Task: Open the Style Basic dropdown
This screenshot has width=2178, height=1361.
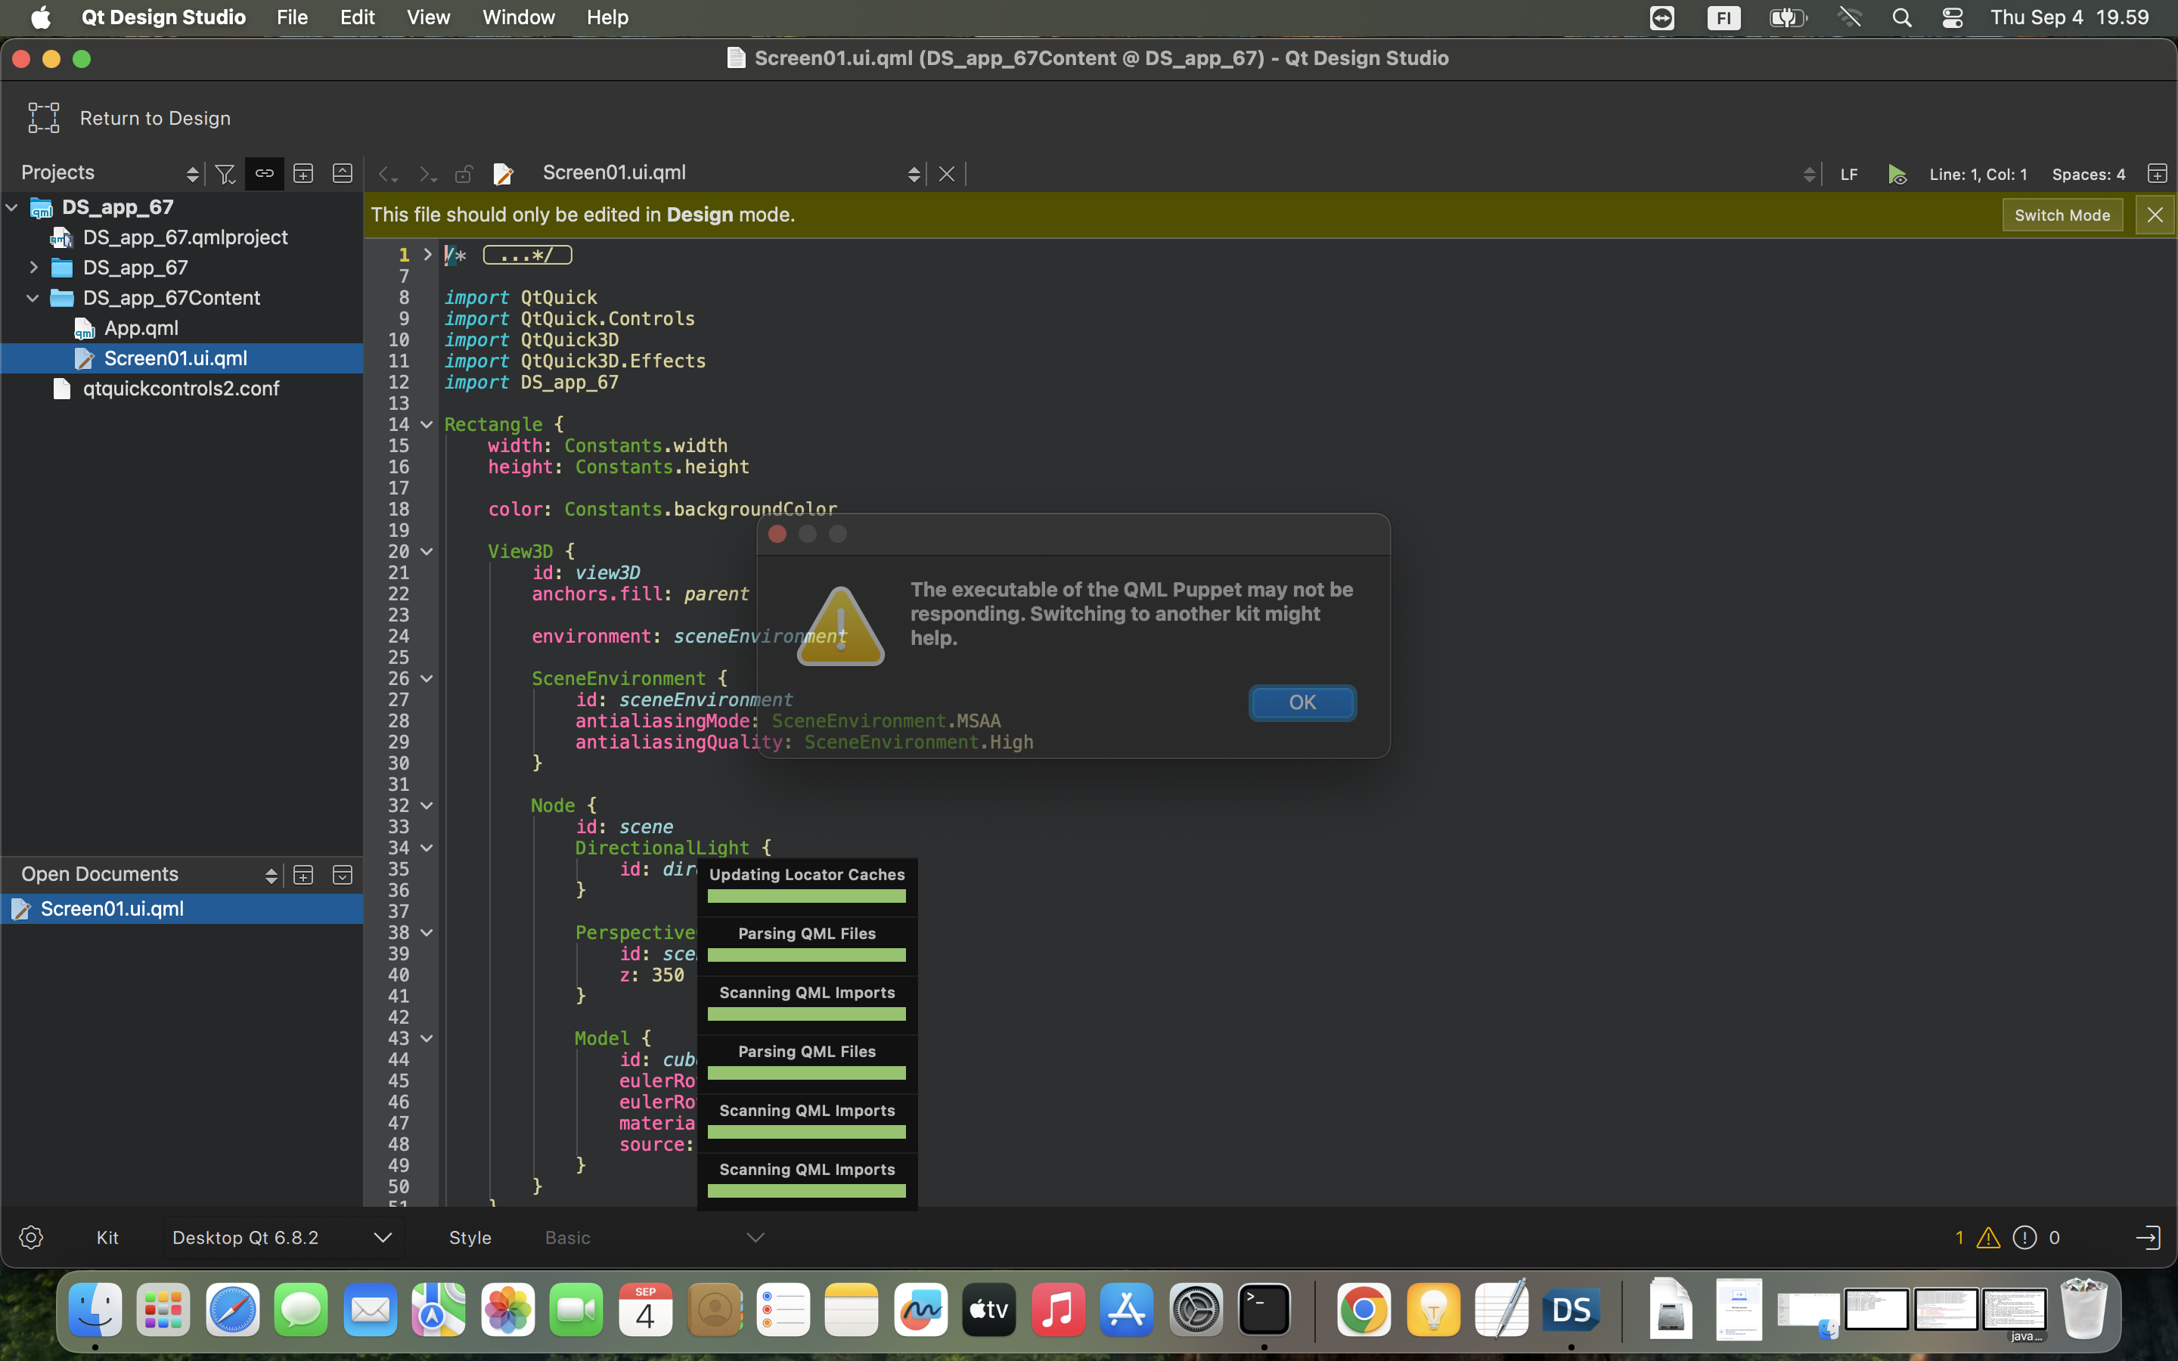Action: coord(654,1238)
